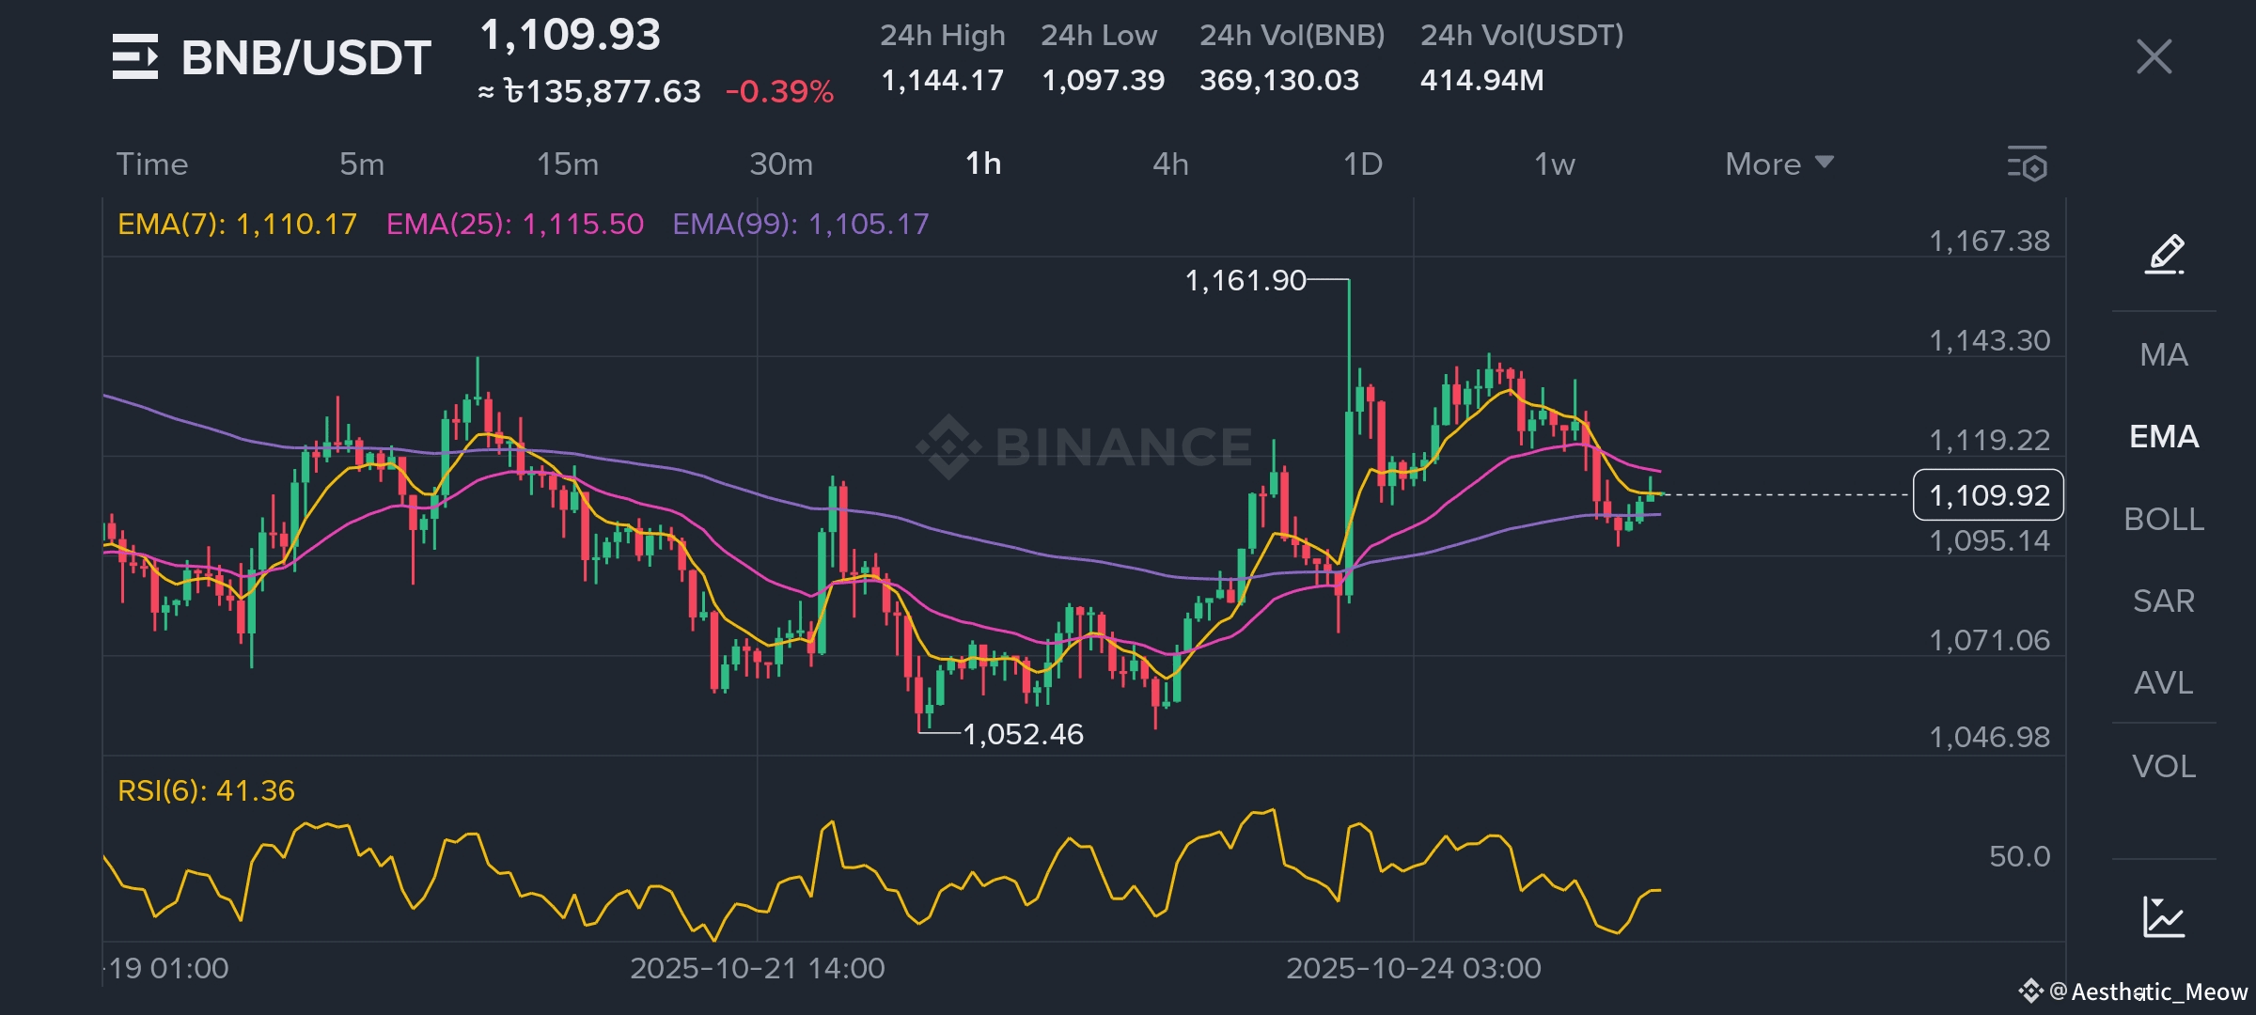The width and height of the screenshot is (2256, 1015).
Task: Select the drawing pencil tool
Action: point(2164,254)
